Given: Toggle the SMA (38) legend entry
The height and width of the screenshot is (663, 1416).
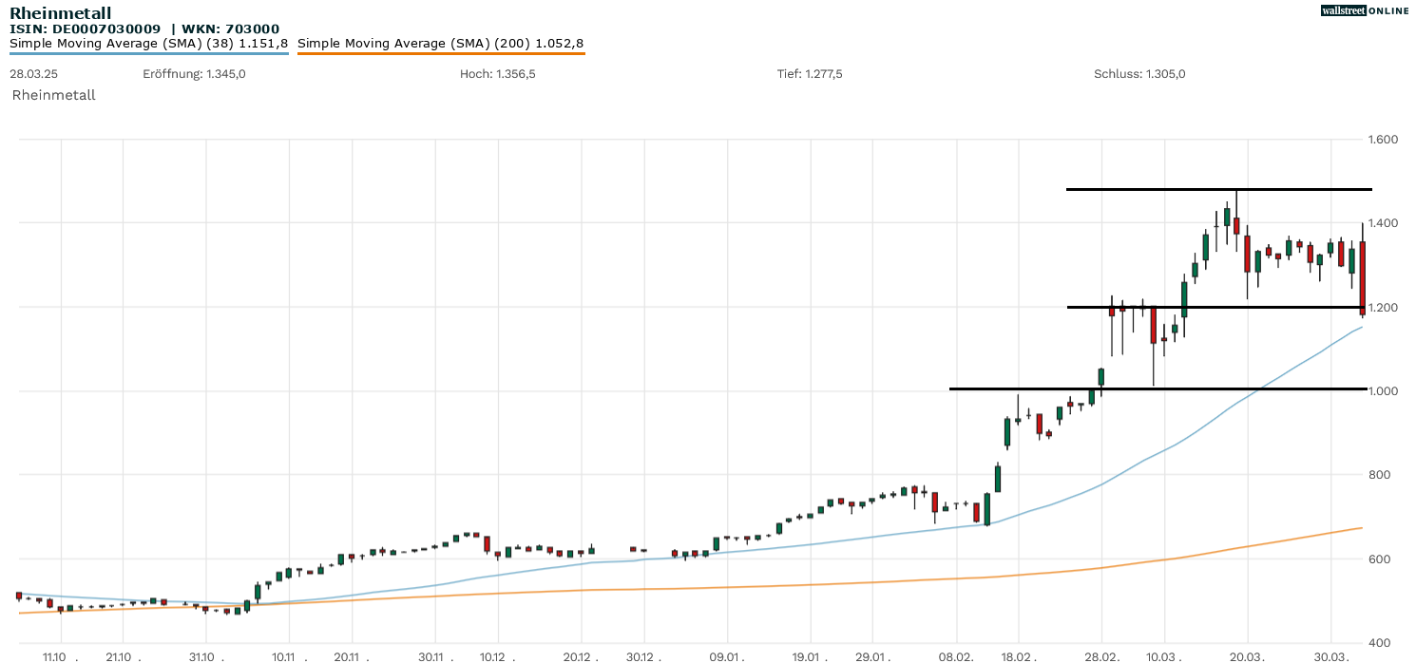Looking at the screenshot, I should 148,43.
